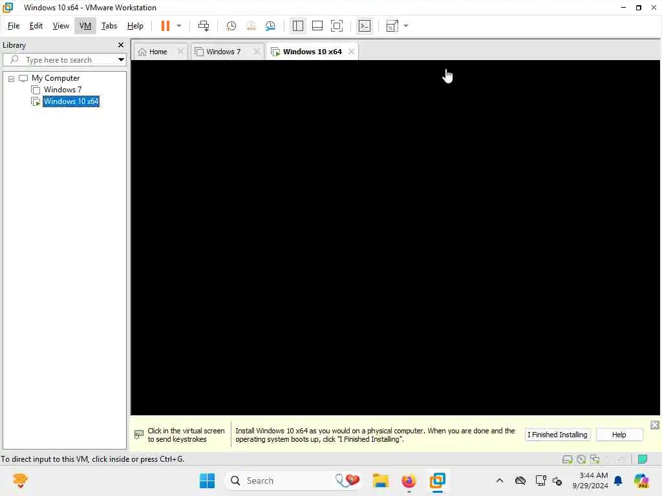Click the Copilot preview tray icon
Screen dimensions: 662x496
click(x=641, y=480)
